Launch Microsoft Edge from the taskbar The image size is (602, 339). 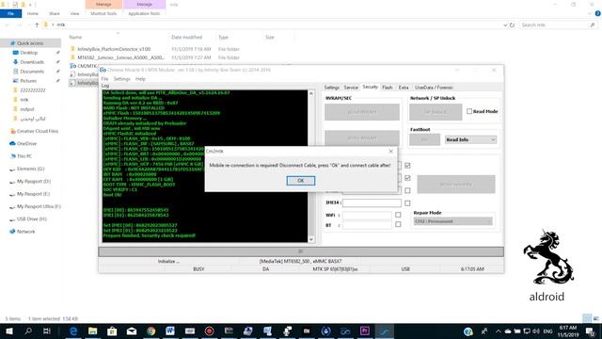(x=73, y=331)
